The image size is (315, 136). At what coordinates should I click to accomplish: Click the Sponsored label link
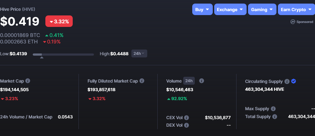(x=305, y=22)
